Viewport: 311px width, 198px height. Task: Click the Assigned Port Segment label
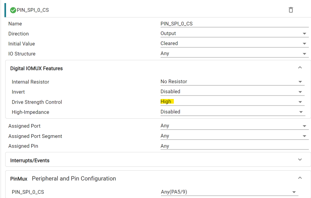coord(35,136)
